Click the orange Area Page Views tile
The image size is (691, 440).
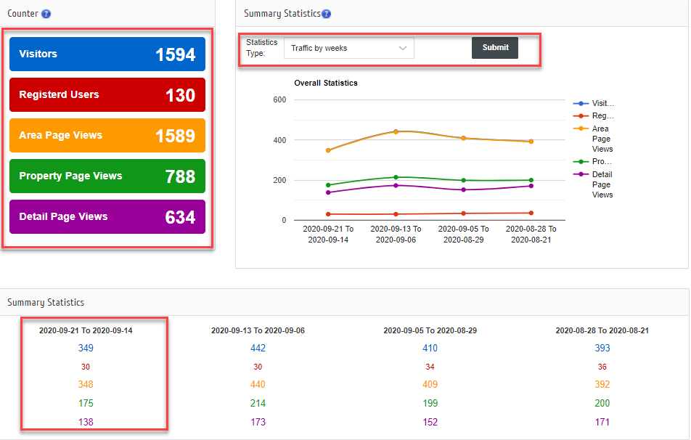point(107,136)
